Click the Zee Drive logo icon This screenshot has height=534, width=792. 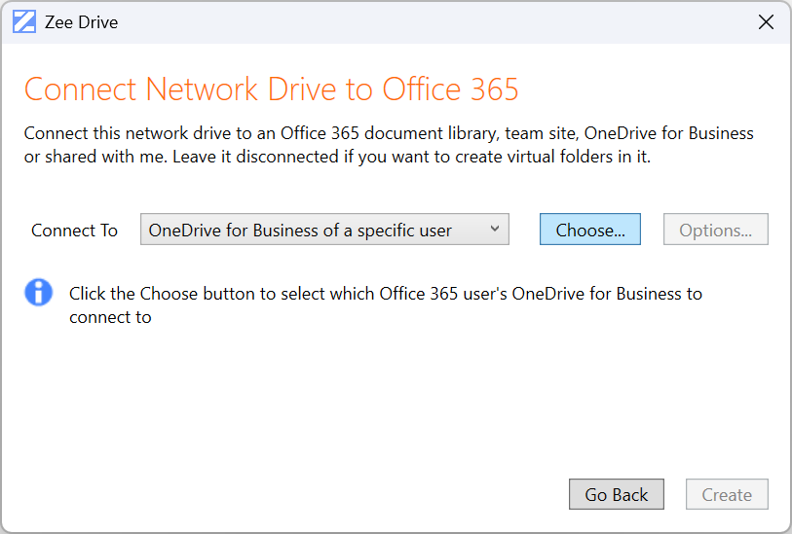(24, 22)
